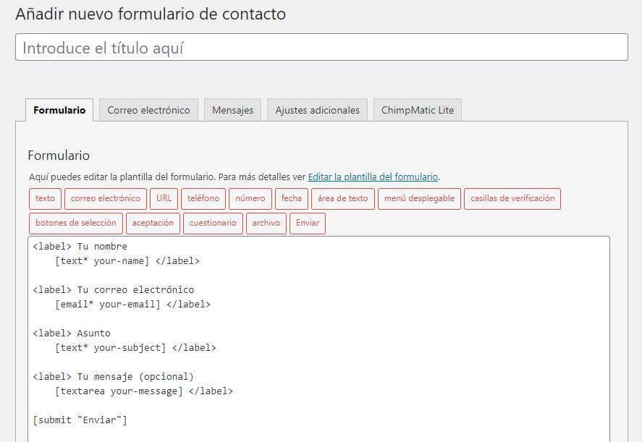Insert a "URL" field tag

click(164, 198)
